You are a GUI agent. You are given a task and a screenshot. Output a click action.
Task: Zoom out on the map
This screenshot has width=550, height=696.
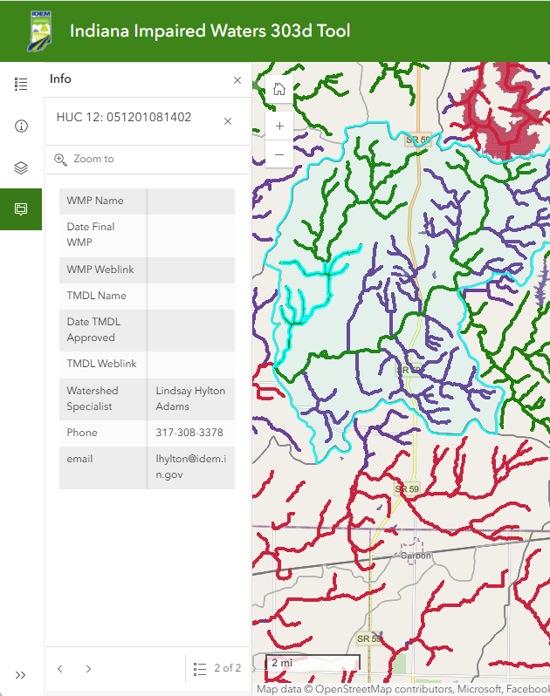tap(279, 155)
